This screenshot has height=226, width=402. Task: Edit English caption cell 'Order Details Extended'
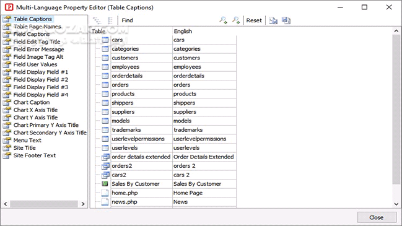(204, 157)
